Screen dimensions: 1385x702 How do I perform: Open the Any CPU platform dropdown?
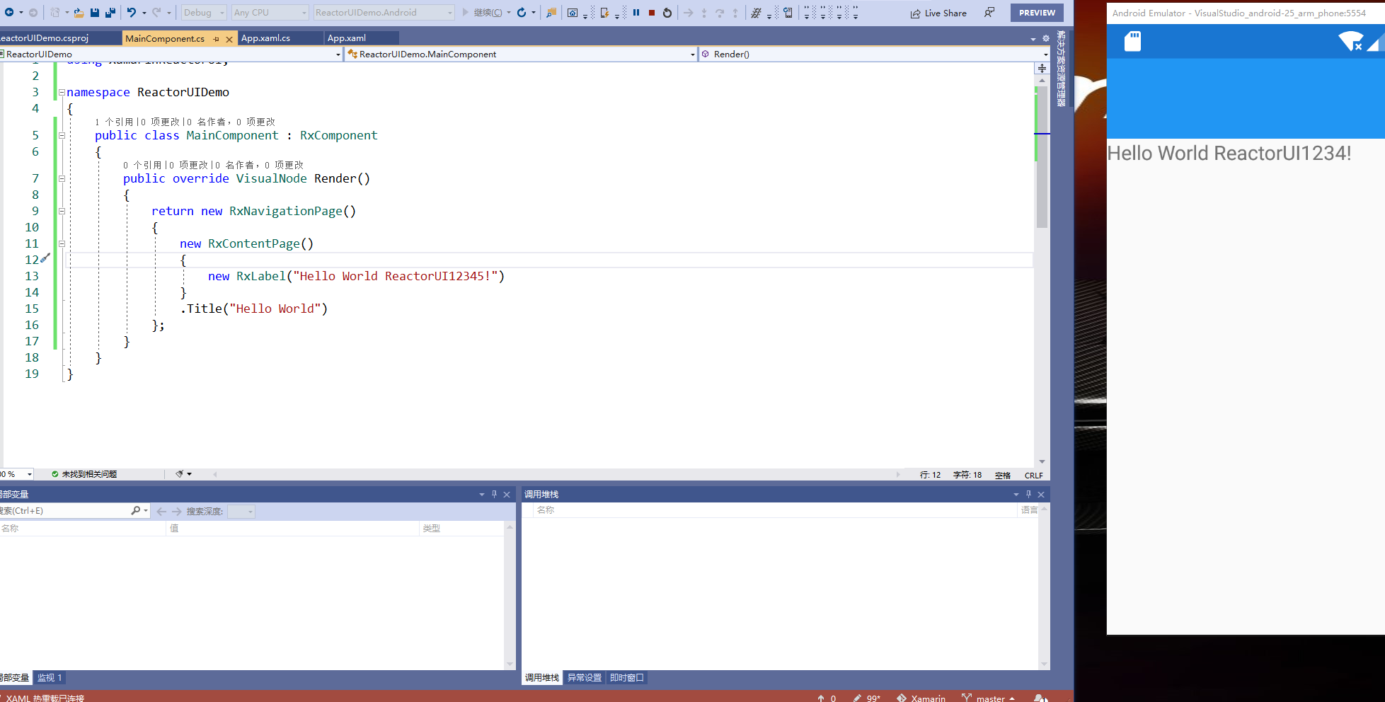point(270,12)
